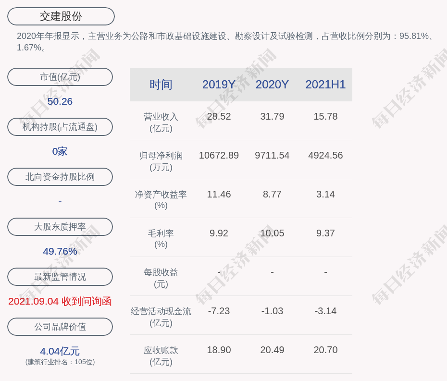
Task: Click the 应收账款(亿元) row label
Action: coord(161,356)
